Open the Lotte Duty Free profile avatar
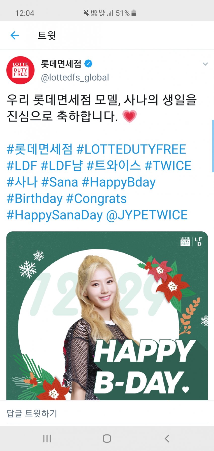This screenshot has width=214, height=451. point(20,70)
